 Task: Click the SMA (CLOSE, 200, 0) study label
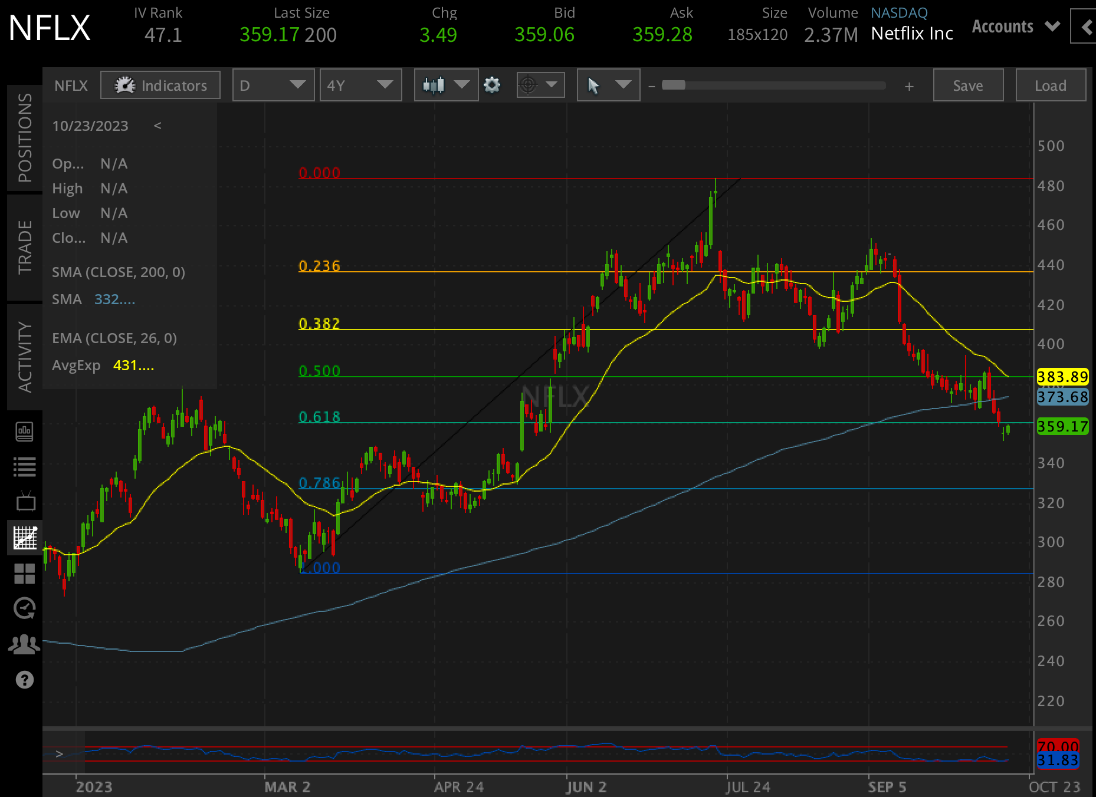point(119,272)
